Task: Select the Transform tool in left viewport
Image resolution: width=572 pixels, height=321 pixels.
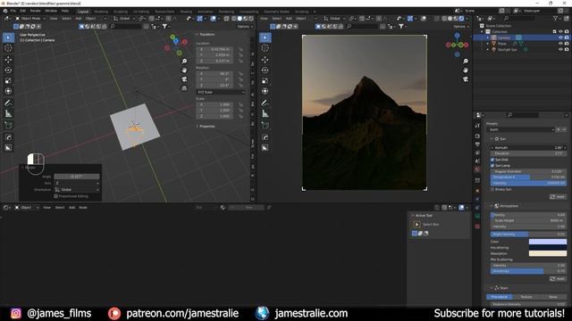Action: [x=8, y=91]
